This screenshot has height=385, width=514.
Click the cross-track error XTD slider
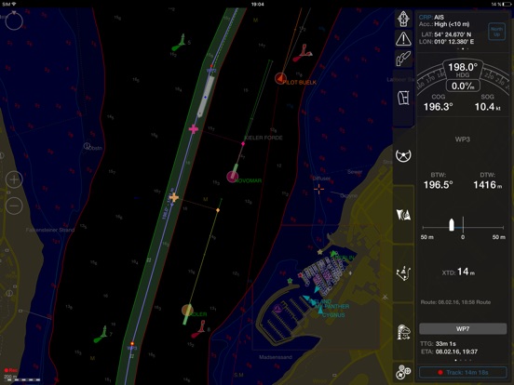463,227
